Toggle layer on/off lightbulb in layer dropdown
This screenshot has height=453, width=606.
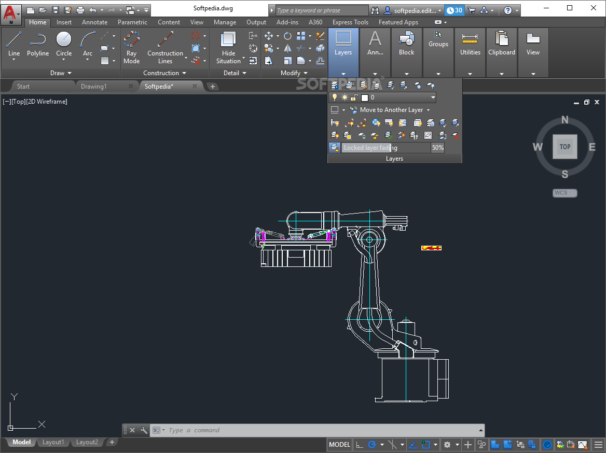pos(335,97)
